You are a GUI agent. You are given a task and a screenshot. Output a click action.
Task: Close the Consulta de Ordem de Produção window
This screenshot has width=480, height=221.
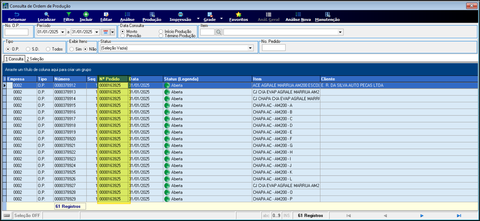(471, 6)
